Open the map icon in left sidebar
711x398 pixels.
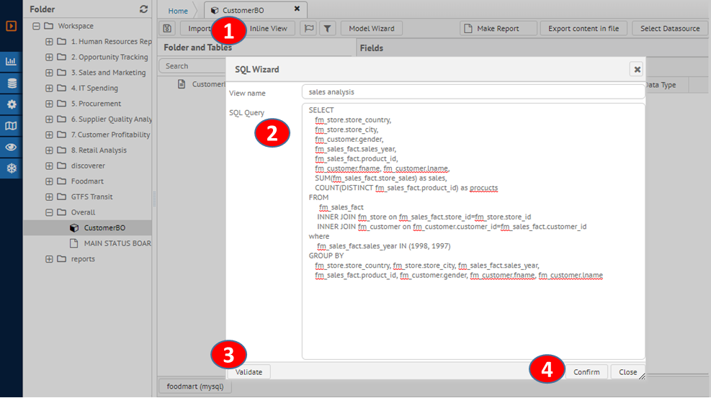[x=12, y=126]
